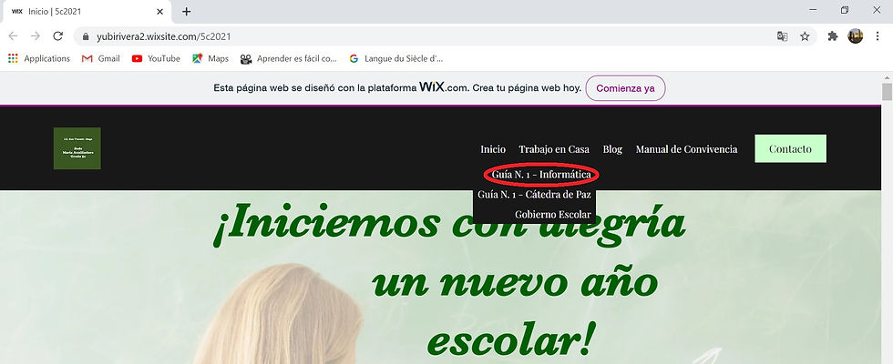This screenshot has height=364, width=893.
Task: Open the Maps bookmark
Action: pyautogui.click(x=210, y=58)
